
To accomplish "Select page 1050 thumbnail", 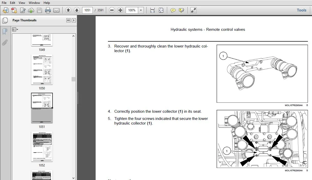I will click(42, 69).
